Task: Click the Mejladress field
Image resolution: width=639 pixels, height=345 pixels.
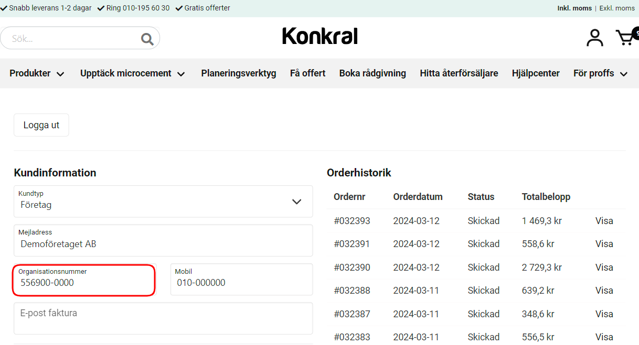Action: pyautogui.click(x=163, y=240)
